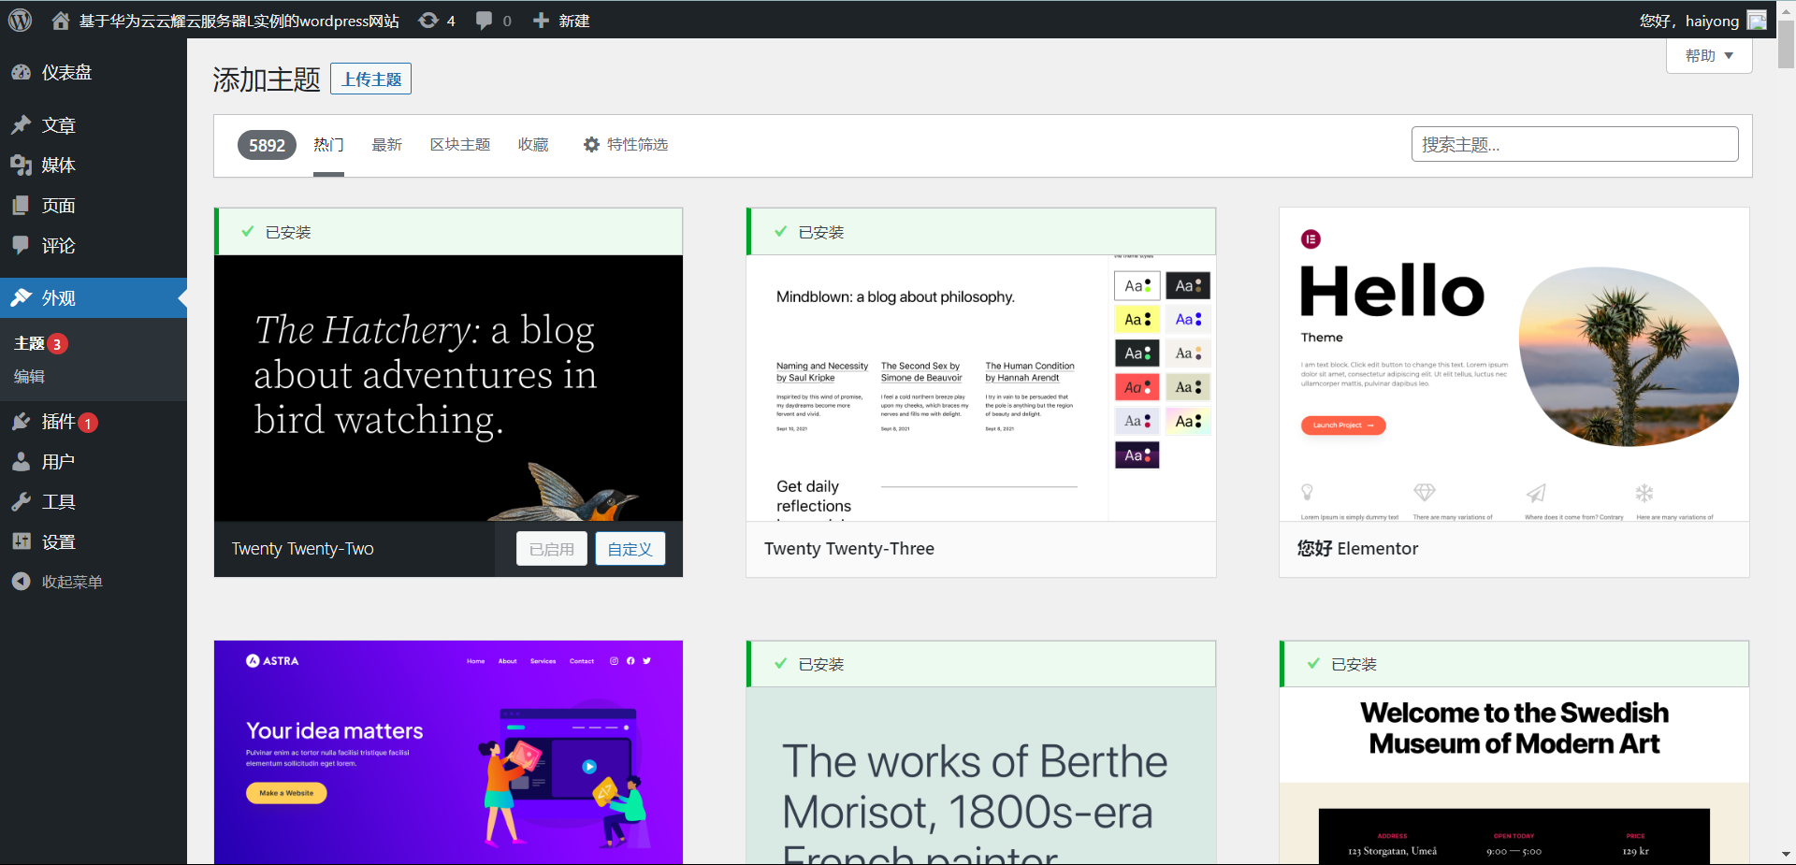Click the haiyong user avatar
Viewport: 1796px width, 865px height.
(x=1757, y=21)
